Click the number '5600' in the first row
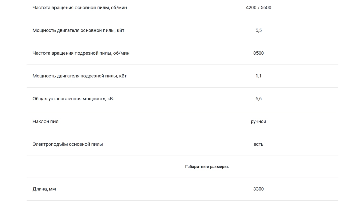This screenshot has height=207, width=353. 266,8
